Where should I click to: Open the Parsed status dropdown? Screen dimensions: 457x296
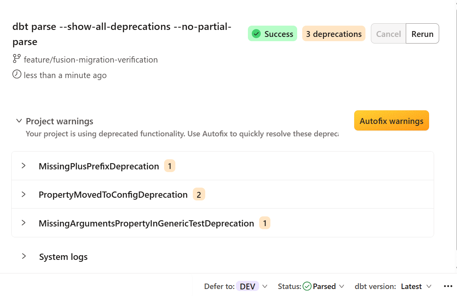coord(341,286)
